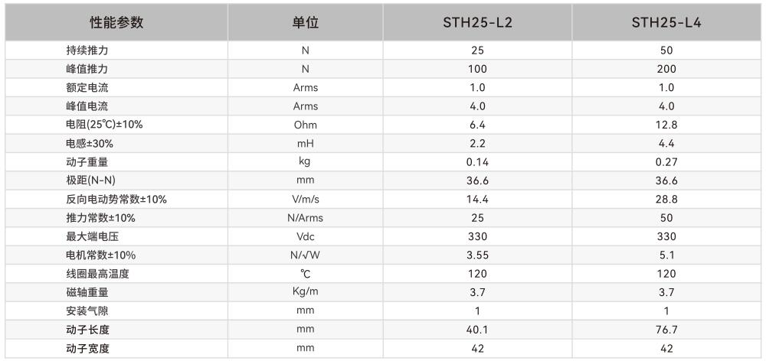Screen dimensions: 766x361
Task: Click the 性能参数 column header
Action: click(116, 22)
